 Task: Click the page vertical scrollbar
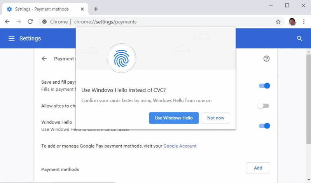(x=309, y=99)
